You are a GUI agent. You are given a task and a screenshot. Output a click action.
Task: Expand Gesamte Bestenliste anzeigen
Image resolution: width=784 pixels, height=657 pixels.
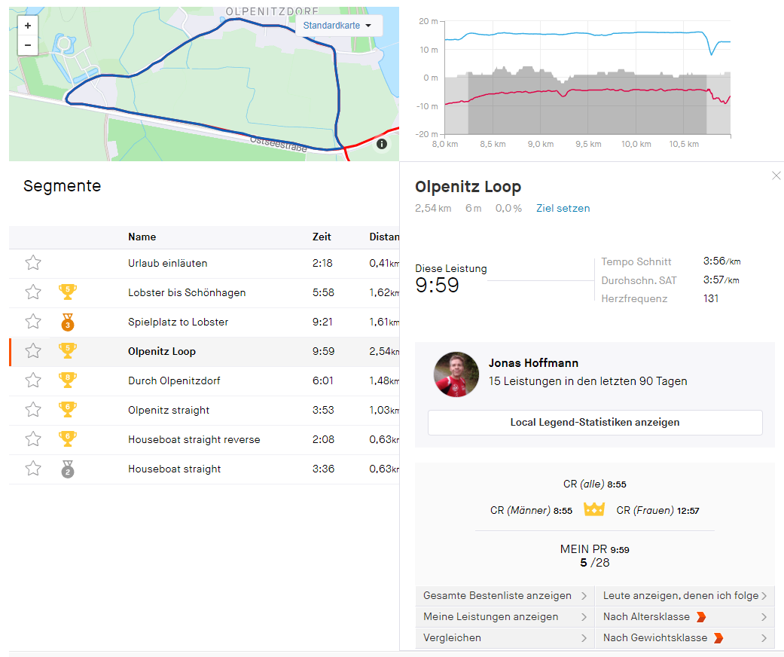tap(505, 596)
